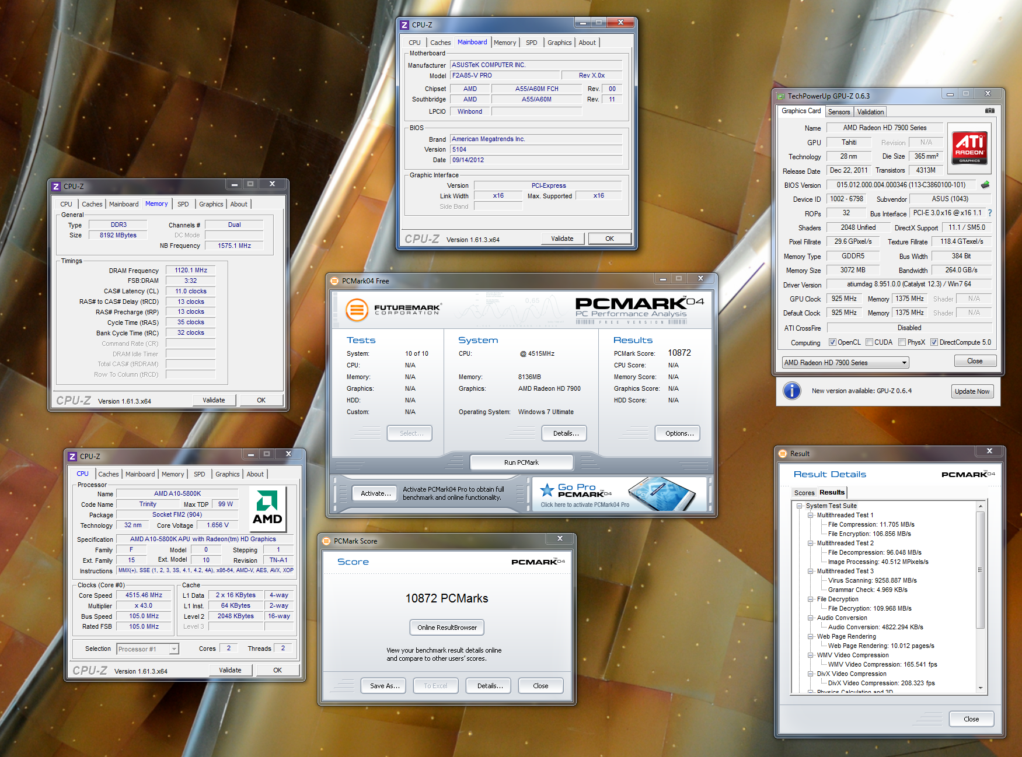Collapse the Audio Conversion tree node
Screen dimensions: 1022x757
pyautogui.click(x=811, y=618)
